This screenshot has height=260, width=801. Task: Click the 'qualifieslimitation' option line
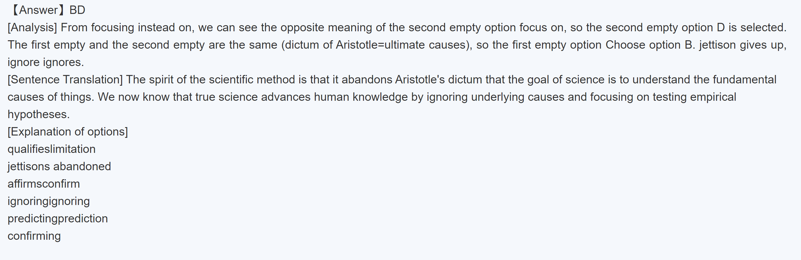click(51, 149)
